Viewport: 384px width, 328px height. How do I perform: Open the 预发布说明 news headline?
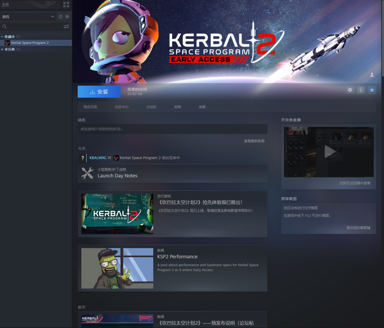point(206,323)
